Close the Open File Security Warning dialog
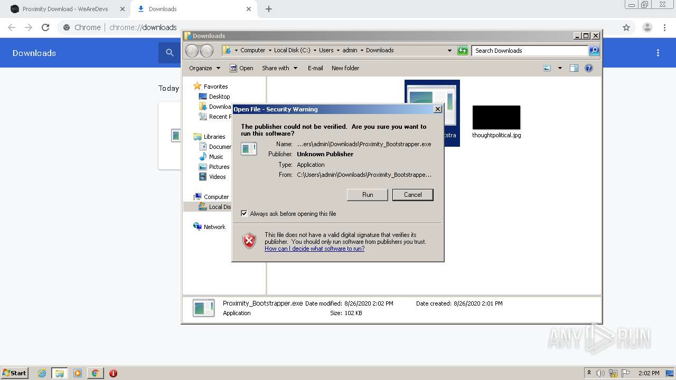 (x=437, y=109)
